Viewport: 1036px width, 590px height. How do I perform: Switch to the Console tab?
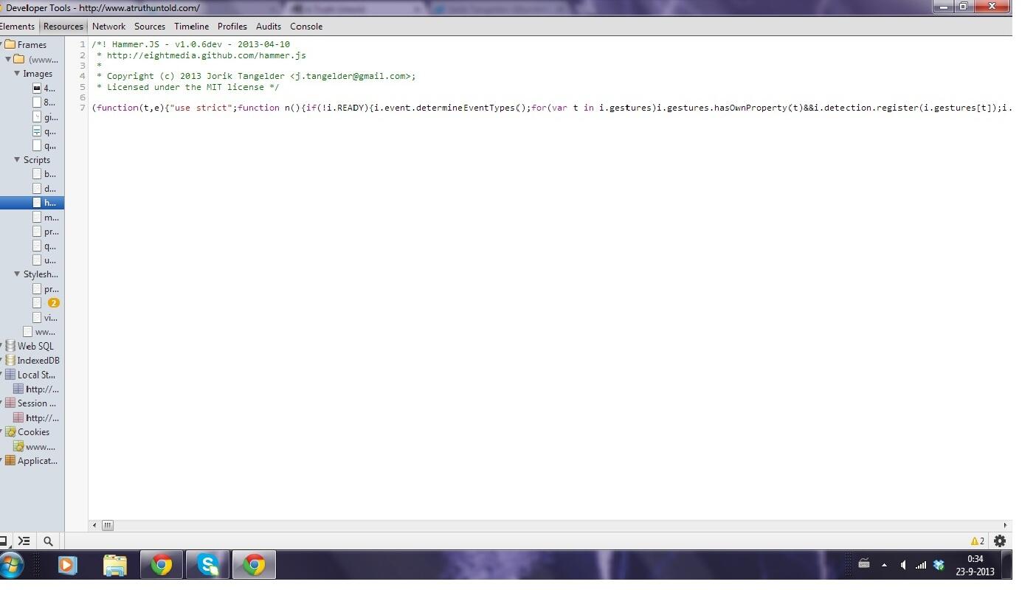pos(306,27)
